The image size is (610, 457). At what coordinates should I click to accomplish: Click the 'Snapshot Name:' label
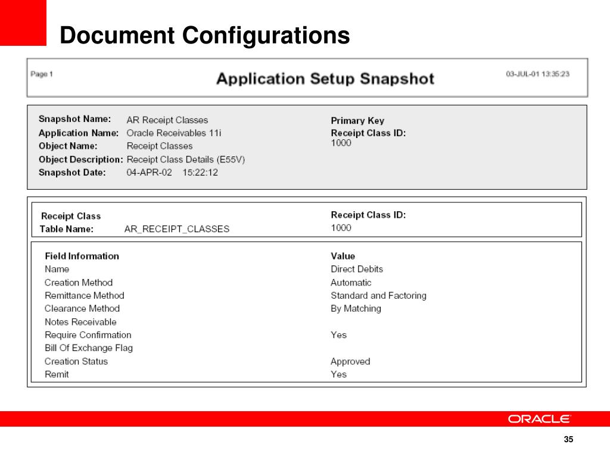pos(74,119)
